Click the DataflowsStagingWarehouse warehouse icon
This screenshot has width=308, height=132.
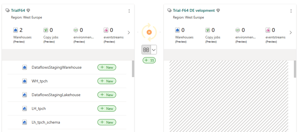pyautogui.click(x=25, y=67)
